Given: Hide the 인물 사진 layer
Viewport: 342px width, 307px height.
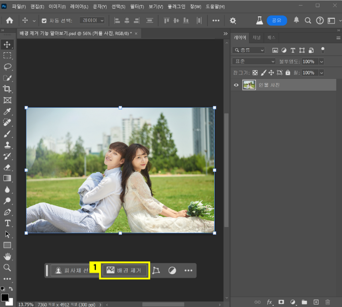Looking at the screenshot, I should point(236,85).
